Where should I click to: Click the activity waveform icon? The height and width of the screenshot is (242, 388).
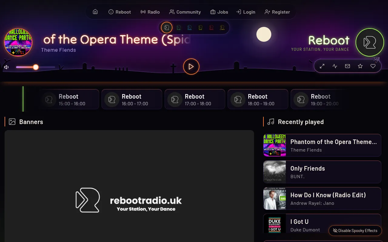click(335, 66)
